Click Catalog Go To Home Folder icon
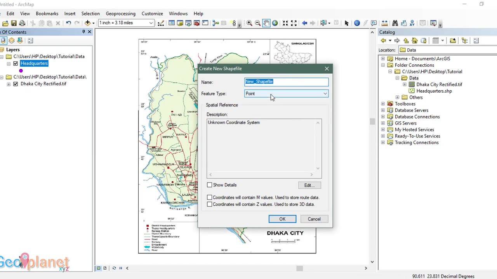The width and height of the screenshot is (497, 279). 415,41
